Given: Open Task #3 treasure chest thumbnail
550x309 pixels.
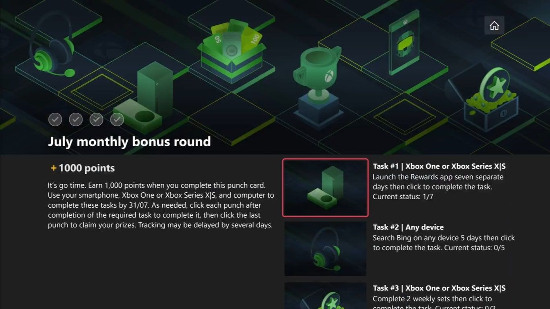Looking at the screenshot, I should 325,296.
